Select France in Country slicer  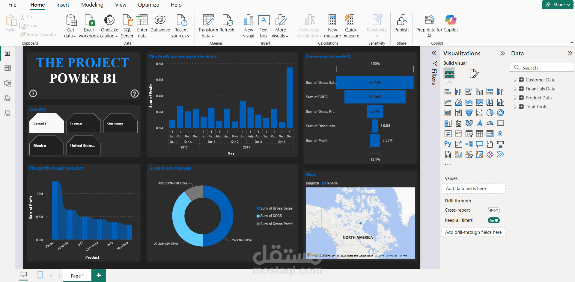[83, 123]
